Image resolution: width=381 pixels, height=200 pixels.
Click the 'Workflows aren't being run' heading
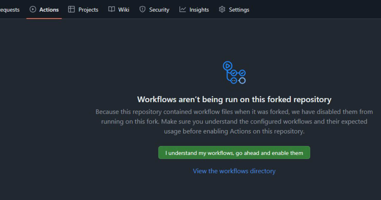tap(234, 99)
